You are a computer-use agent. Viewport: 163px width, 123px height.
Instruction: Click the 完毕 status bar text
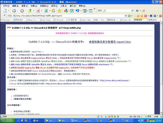click(x=5, y=116)
